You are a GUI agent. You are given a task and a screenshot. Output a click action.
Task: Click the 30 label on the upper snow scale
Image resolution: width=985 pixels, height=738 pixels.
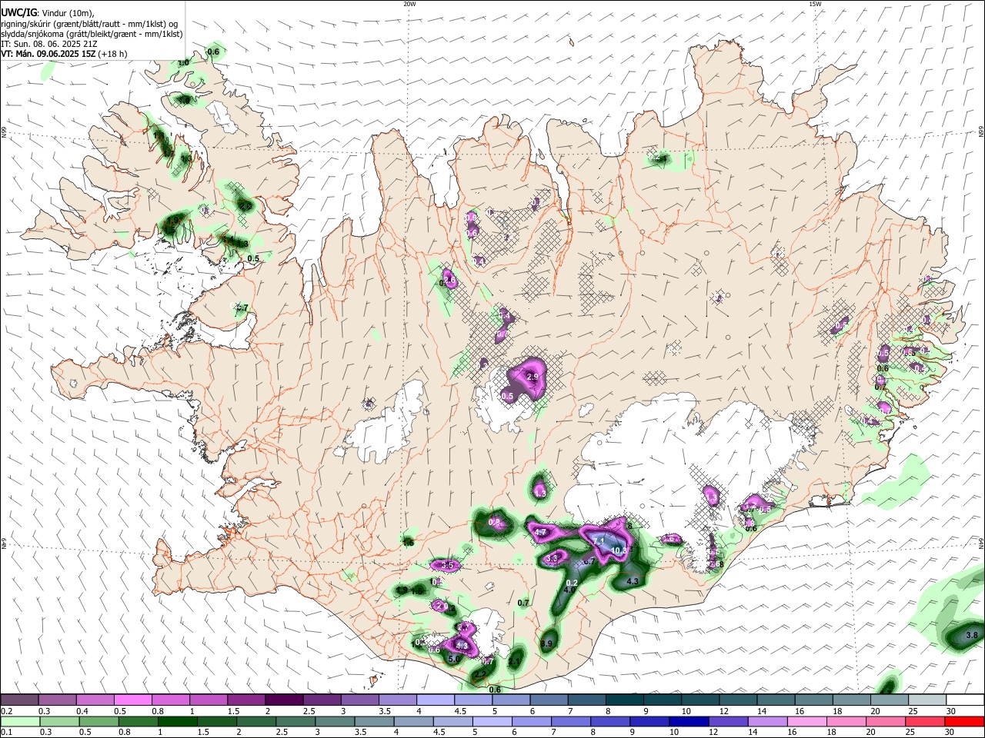click(950, 711)
